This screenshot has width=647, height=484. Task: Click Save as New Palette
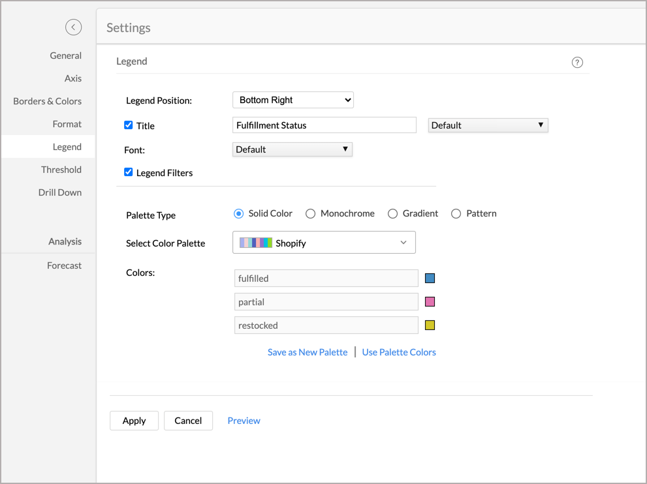307,352
